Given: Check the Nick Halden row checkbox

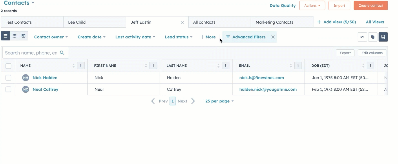Looking at the screenshot, I should point(8,78).
